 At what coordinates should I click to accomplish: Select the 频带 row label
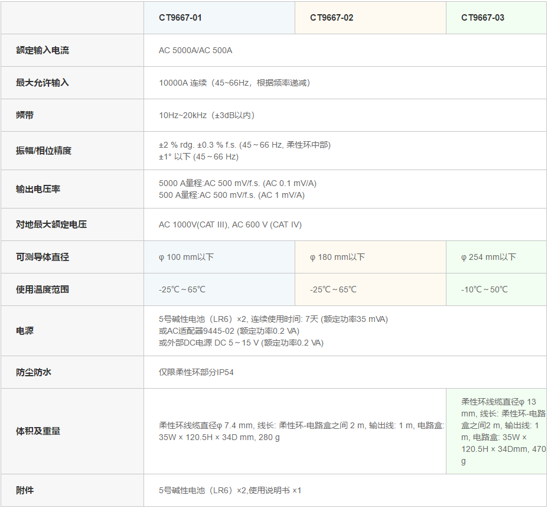[x=24, y=115]
